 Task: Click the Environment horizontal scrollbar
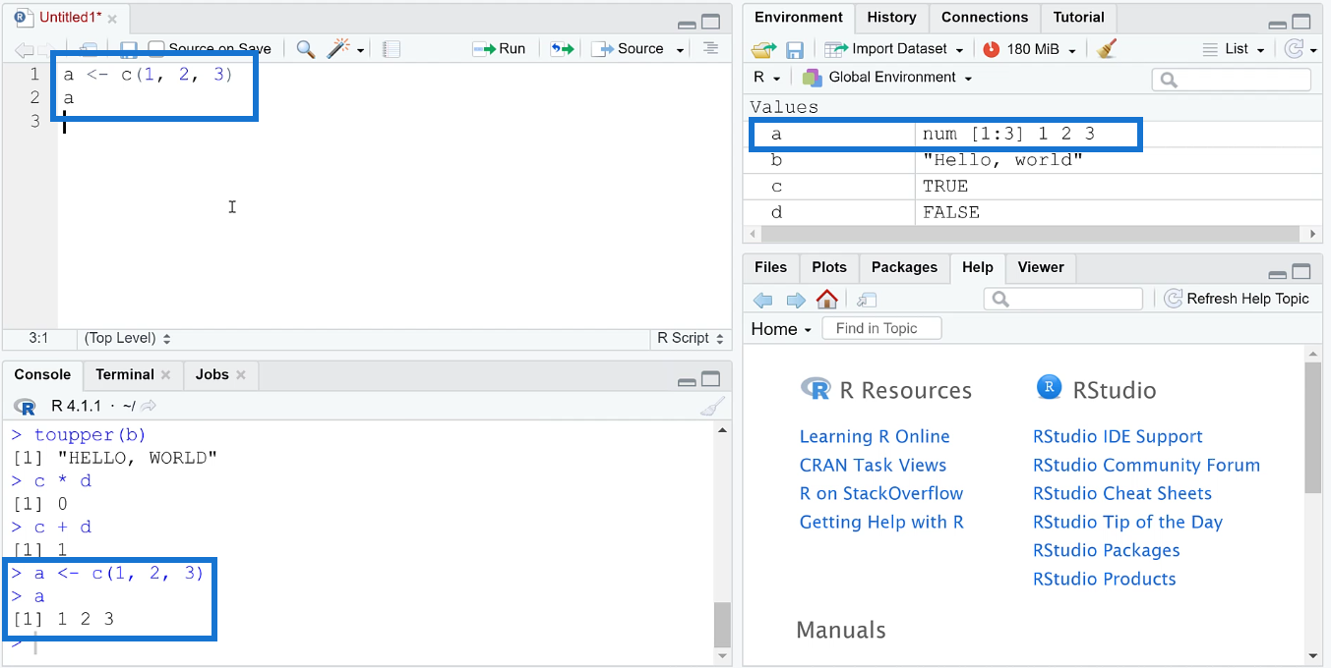pyautogui.click(x=1029, y=234)
